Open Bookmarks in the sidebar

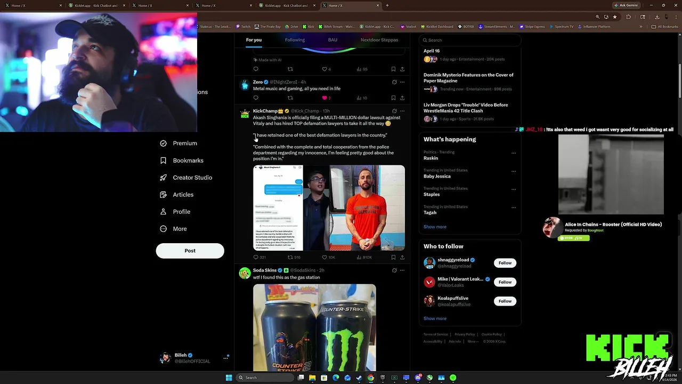[x=182, y=161]
